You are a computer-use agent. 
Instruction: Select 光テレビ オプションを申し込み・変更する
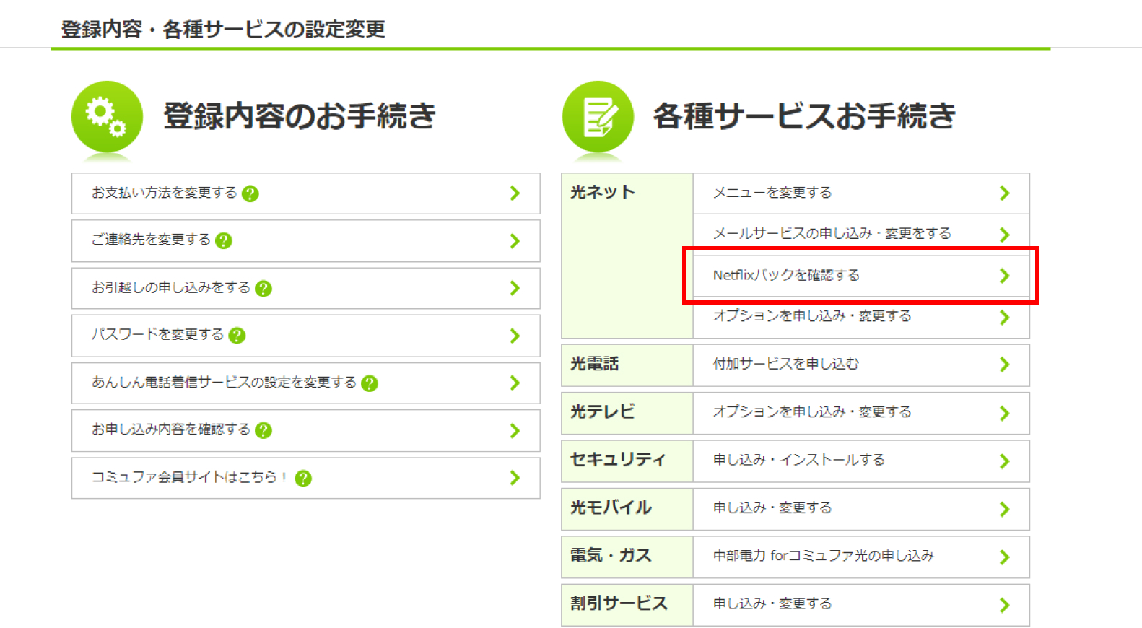861,413
